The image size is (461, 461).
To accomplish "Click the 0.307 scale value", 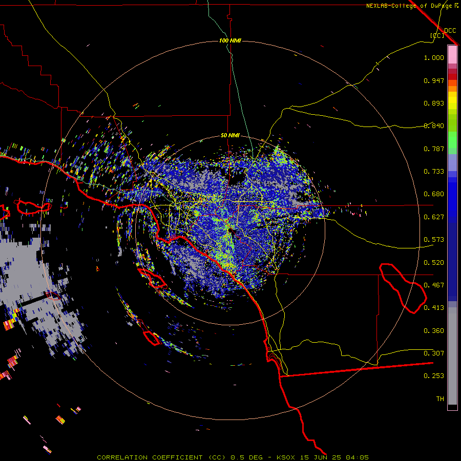I will tap(434, 353).
